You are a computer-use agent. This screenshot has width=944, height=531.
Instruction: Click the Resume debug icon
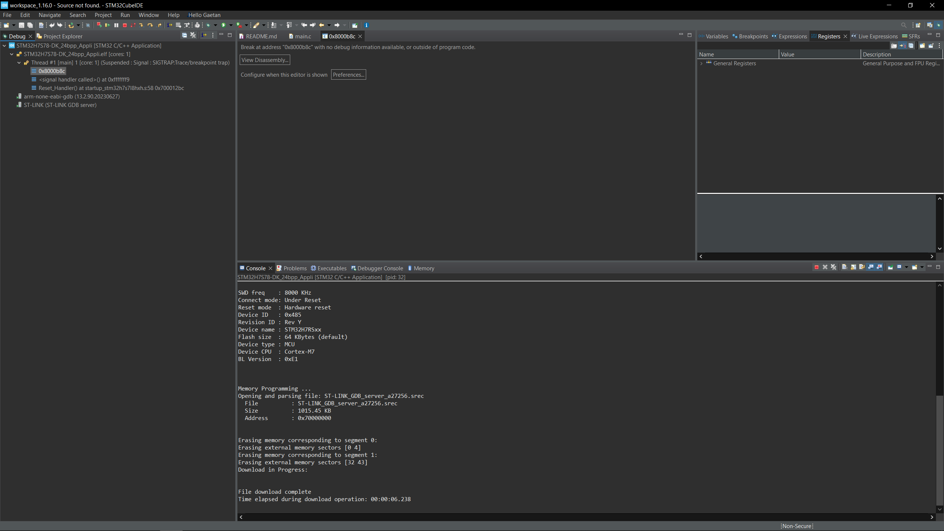[x=108, y=25]
